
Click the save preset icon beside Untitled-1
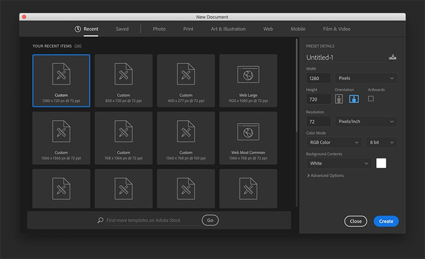392,57
